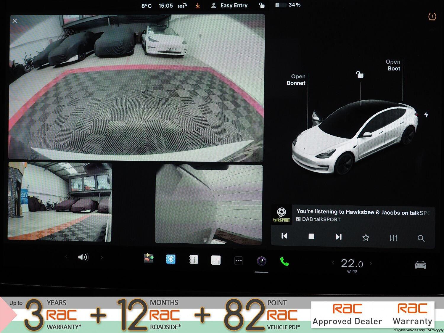The image size is (444, 333).
Task: Tap the speaker volume icon
Action: 83,257
